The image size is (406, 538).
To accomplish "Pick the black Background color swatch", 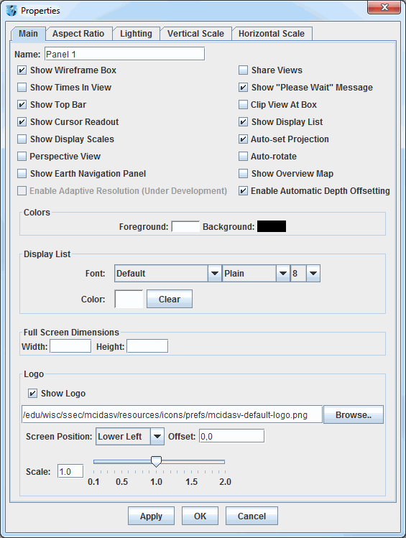I will [272, 226].
